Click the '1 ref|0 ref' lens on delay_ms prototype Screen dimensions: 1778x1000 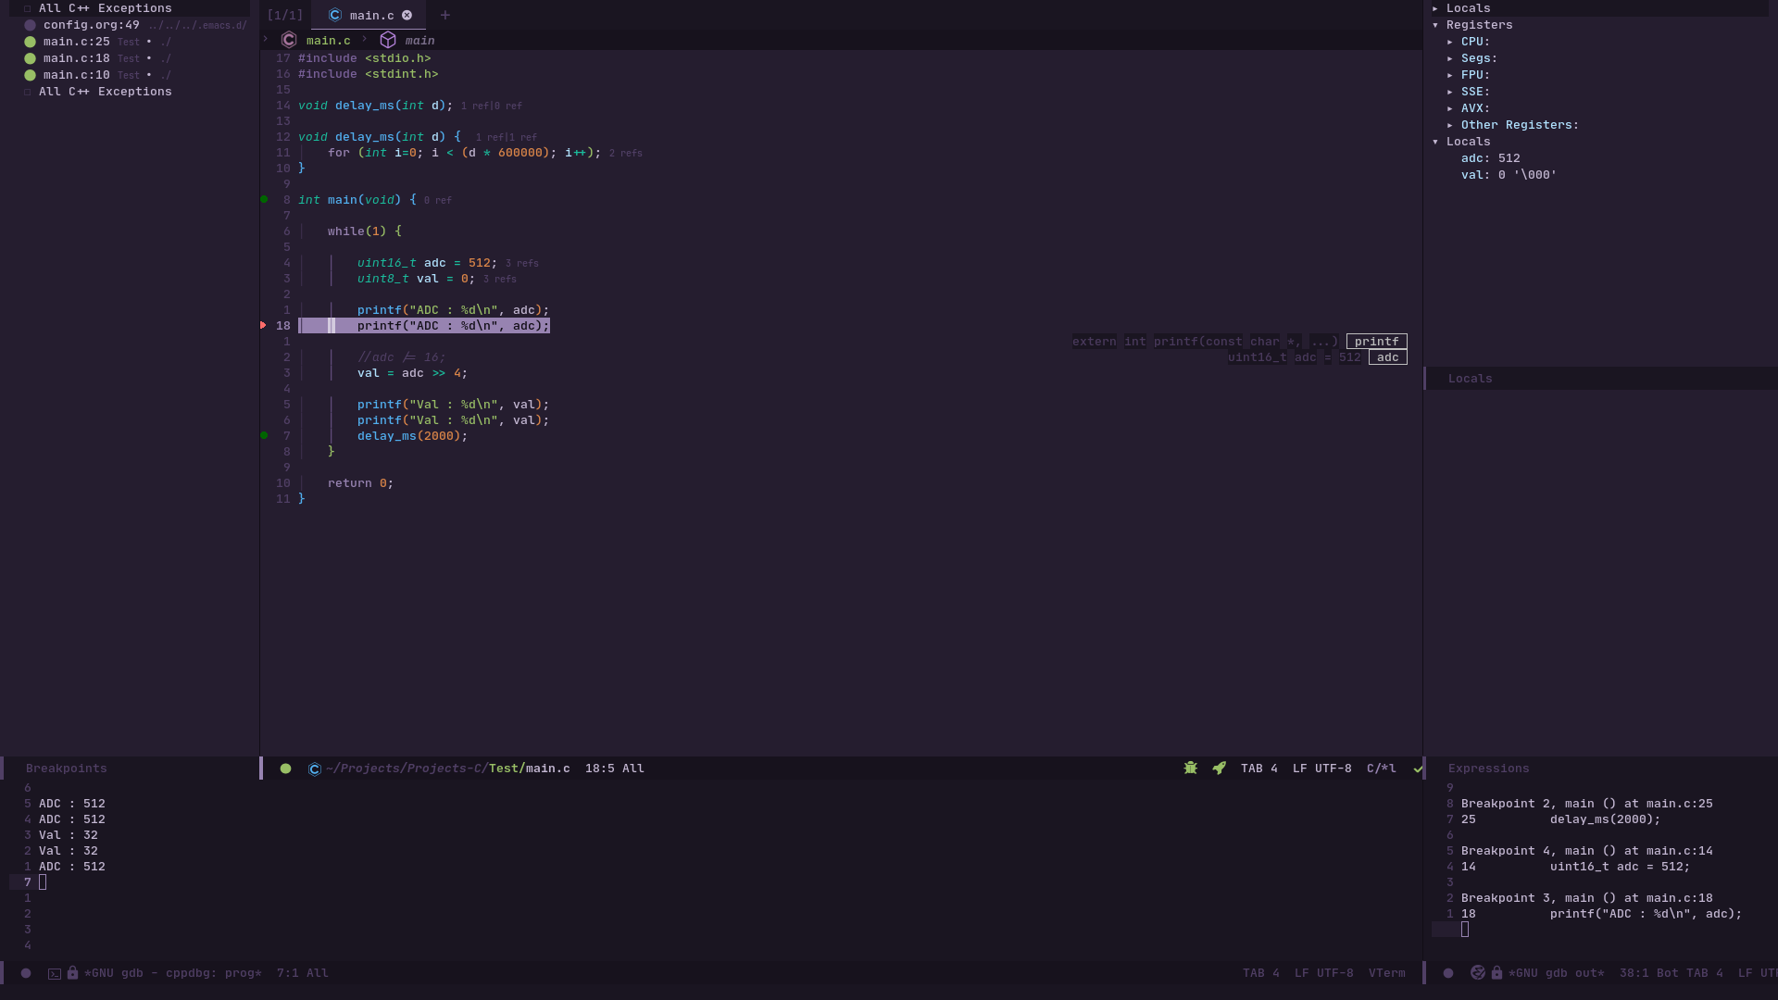click(492, 106)
